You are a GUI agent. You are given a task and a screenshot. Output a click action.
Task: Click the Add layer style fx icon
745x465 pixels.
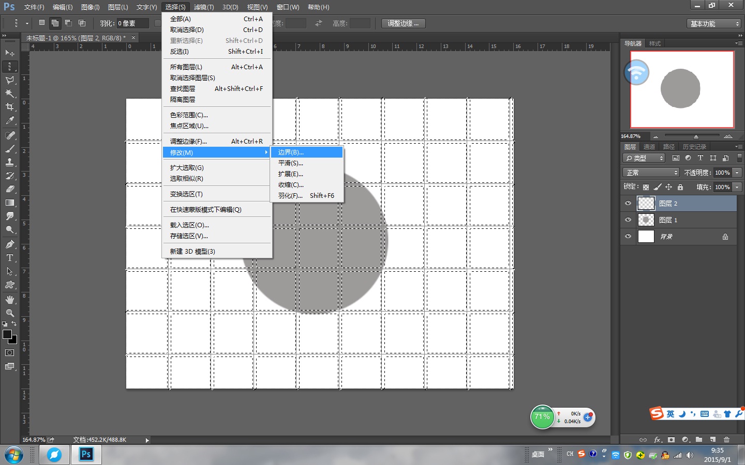point(658,440)
